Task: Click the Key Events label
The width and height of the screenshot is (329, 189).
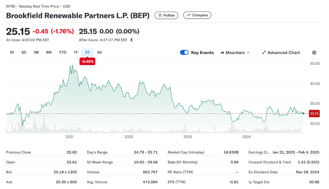Action: point(202,53)
